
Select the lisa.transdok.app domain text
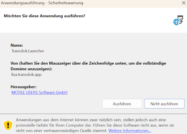pyautogui.click(x=26, y=75)
